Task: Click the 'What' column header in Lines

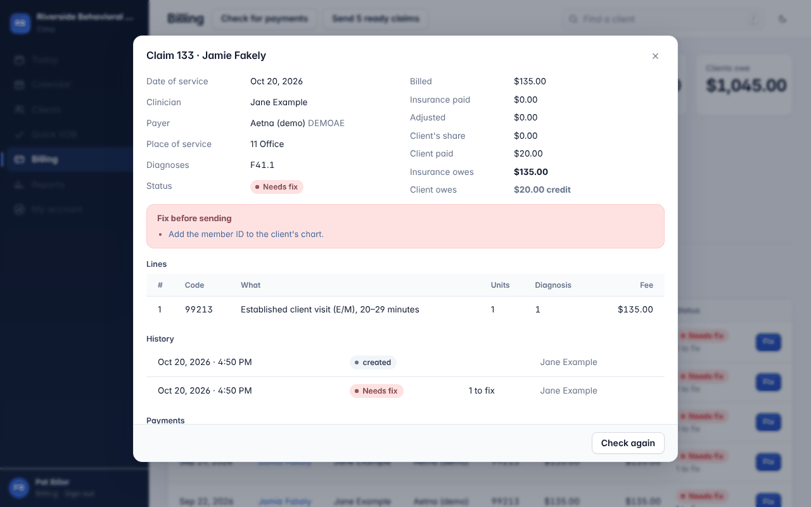Action: click(x=250, y=285)
